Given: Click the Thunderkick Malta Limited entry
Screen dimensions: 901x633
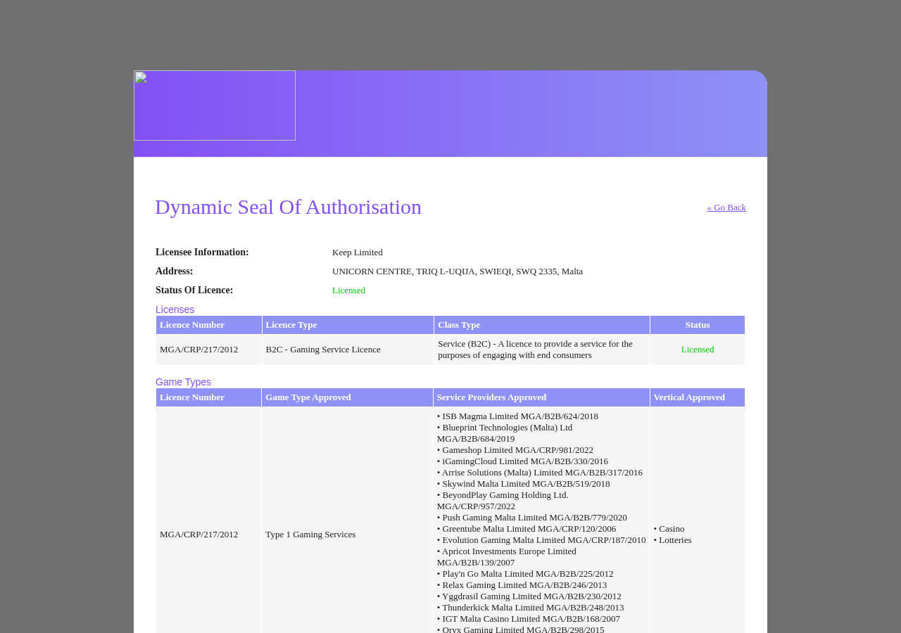Looking at the screenshot, I should coord(530,608).
